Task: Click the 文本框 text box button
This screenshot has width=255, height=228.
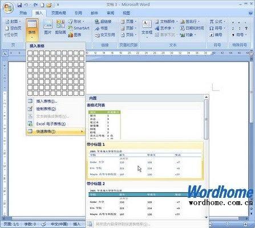Action: [x=147, y=28]
